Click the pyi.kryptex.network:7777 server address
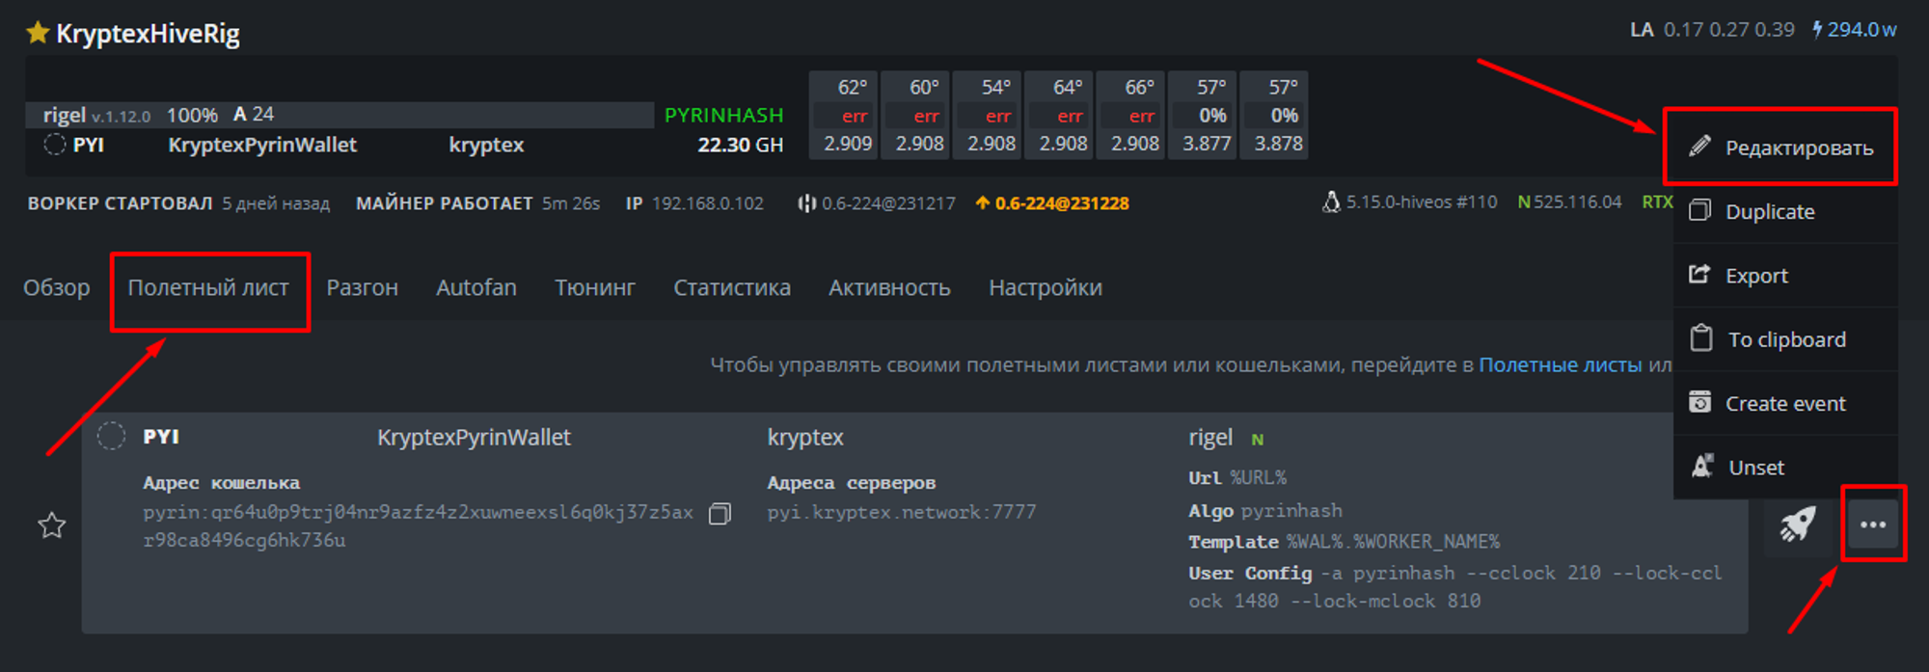This screenshot has width=1929, height=672. [x=902, y=512]
